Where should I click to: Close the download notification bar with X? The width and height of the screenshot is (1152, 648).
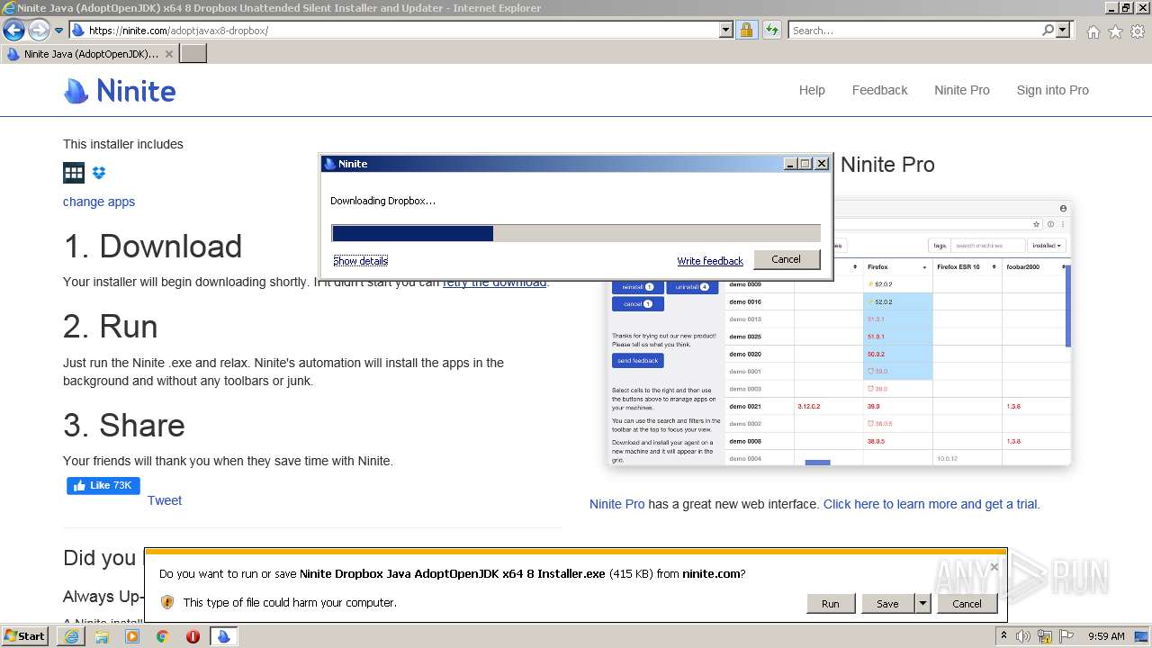point(994,567)
